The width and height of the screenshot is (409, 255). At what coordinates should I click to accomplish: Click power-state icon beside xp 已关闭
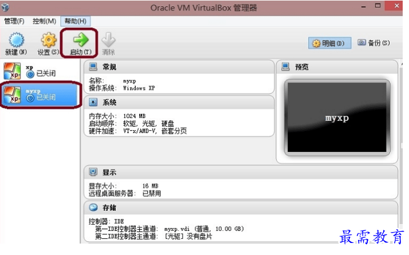[30, 74]
